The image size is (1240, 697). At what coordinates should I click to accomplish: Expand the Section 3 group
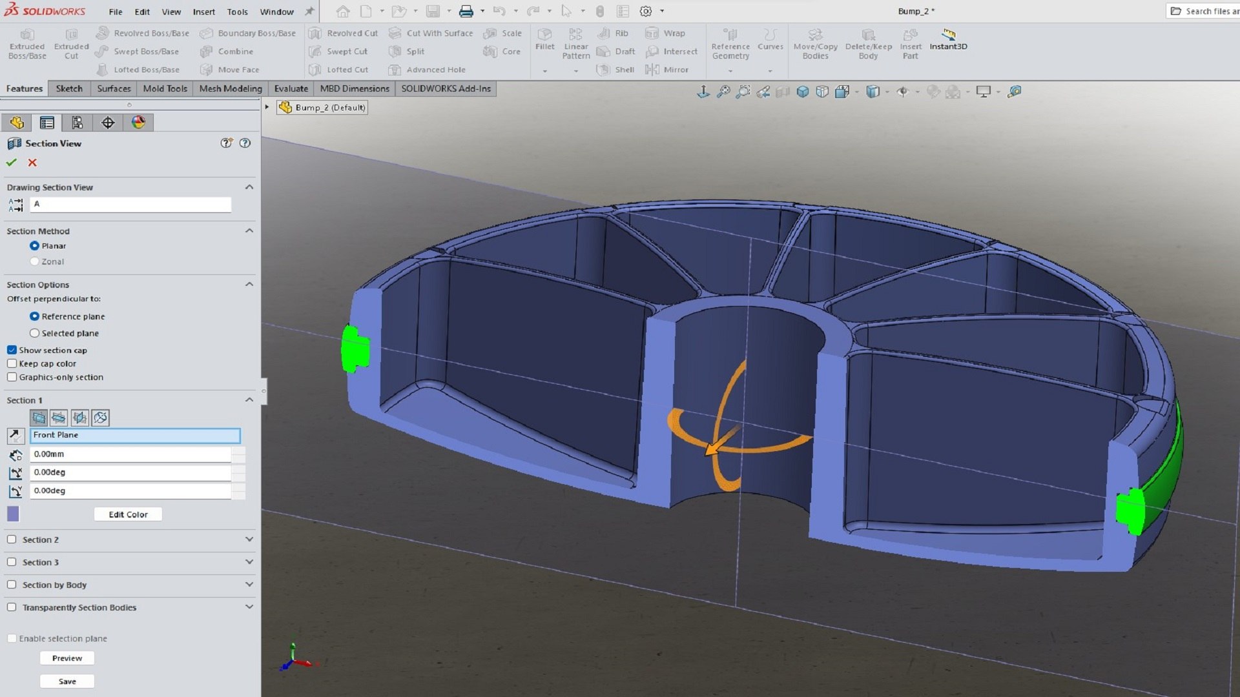point(249,562)
